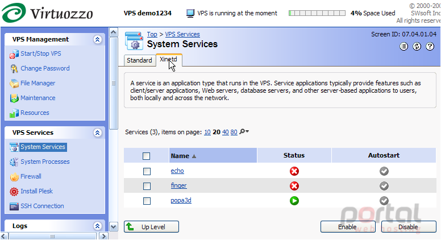441x240 pixels.
Task: Click the sidebar horizontal scrollbar left arrow
Action: [x=3, y=236]
